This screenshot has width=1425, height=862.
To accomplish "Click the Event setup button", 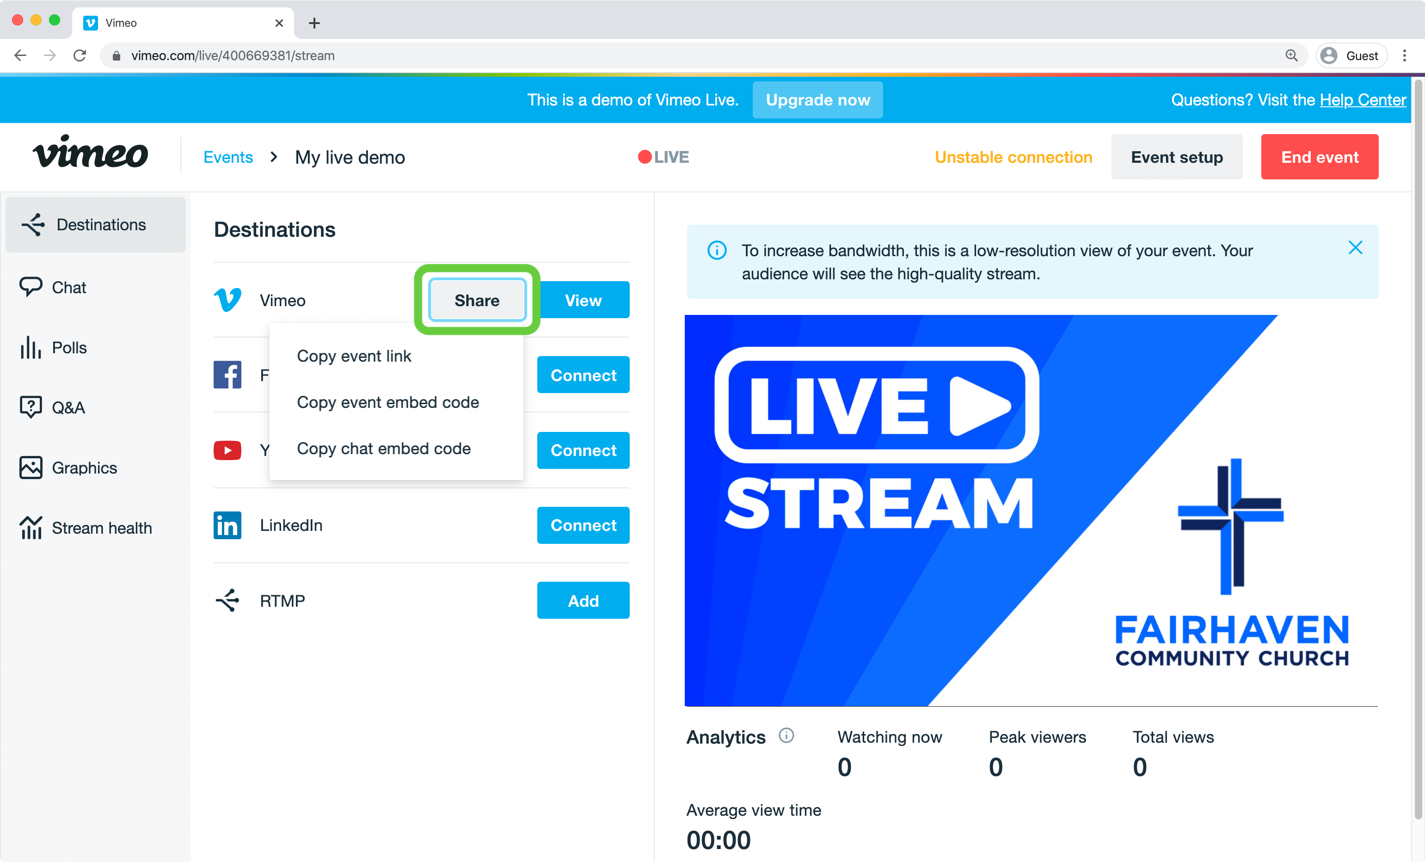I will pyautogui.click(x=1176, y=157).
